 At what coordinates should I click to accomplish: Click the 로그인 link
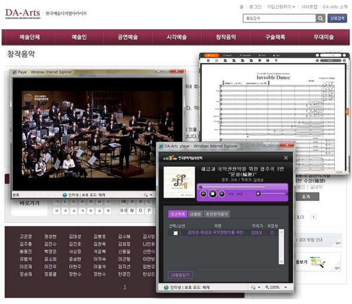coord(255,7)
